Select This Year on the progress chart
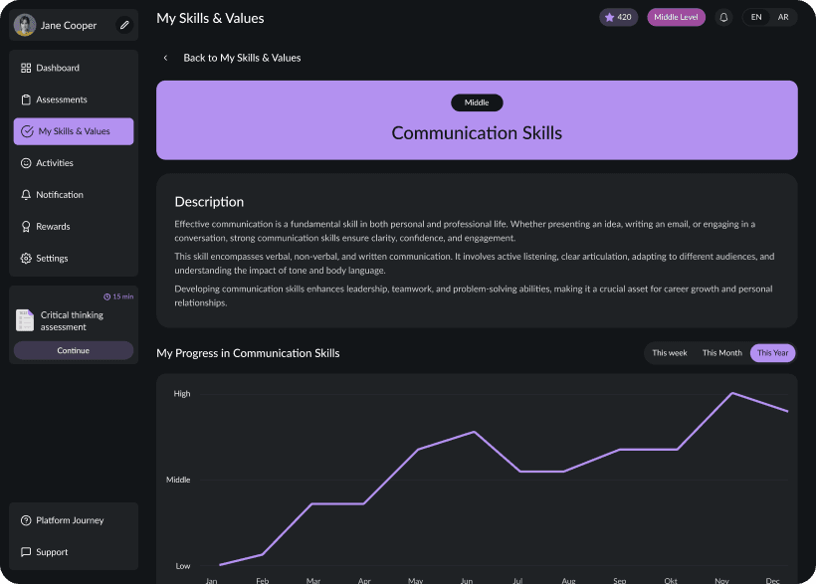 (x=772, y=352)
